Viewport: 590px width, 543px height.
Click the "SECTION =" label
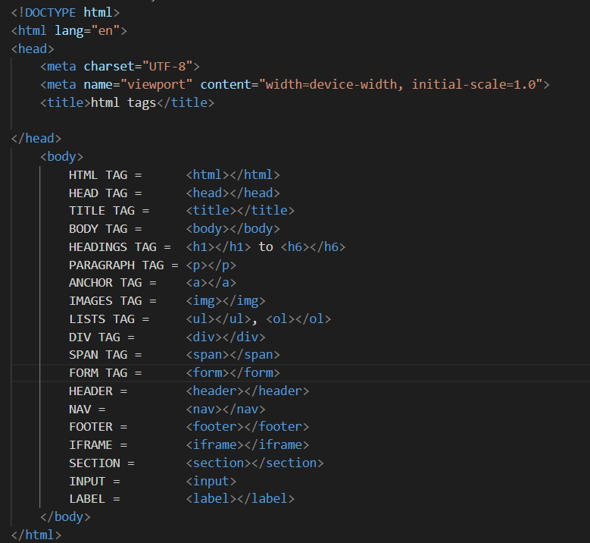click(x=101, y=463)
